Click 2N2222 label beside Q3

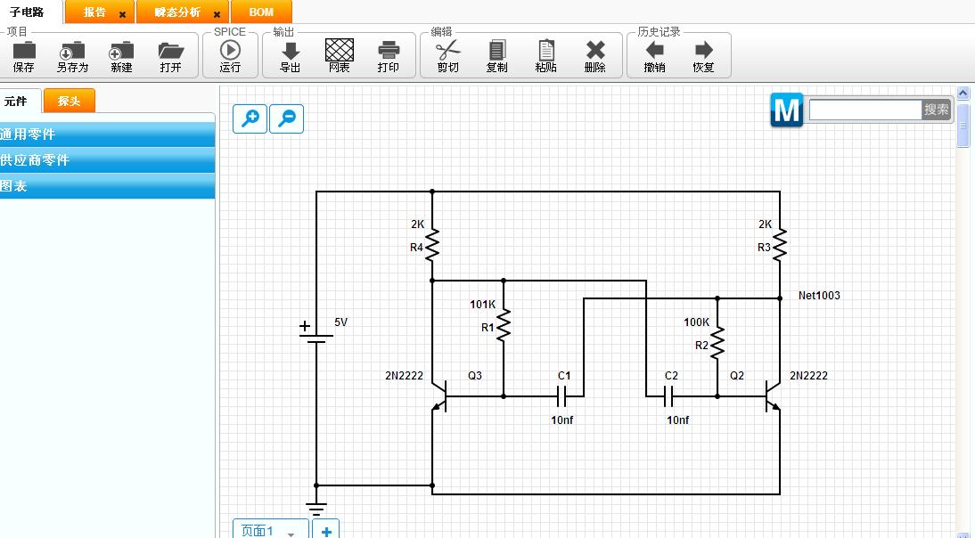coord(405,376)
